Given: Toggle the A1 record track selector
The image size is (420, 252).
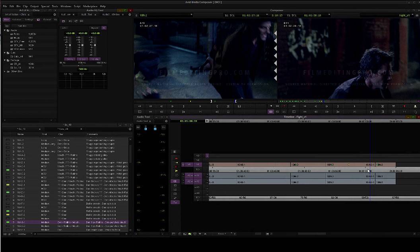Looking at the screenshot, I should coord(198,176).
